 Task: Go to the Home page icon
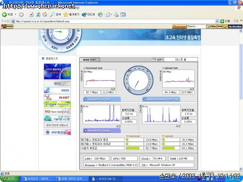point(45,15)
